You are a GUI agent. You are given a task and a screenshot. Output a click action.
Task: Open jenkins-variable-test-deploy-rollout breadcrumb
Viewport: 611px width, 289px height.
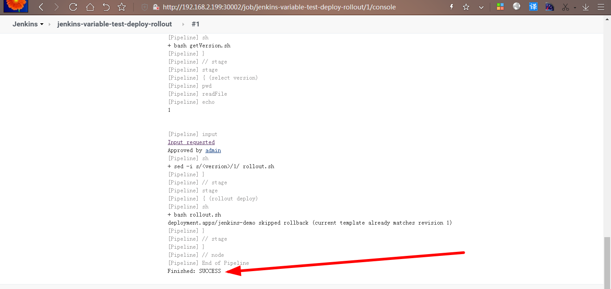[115, 24]
